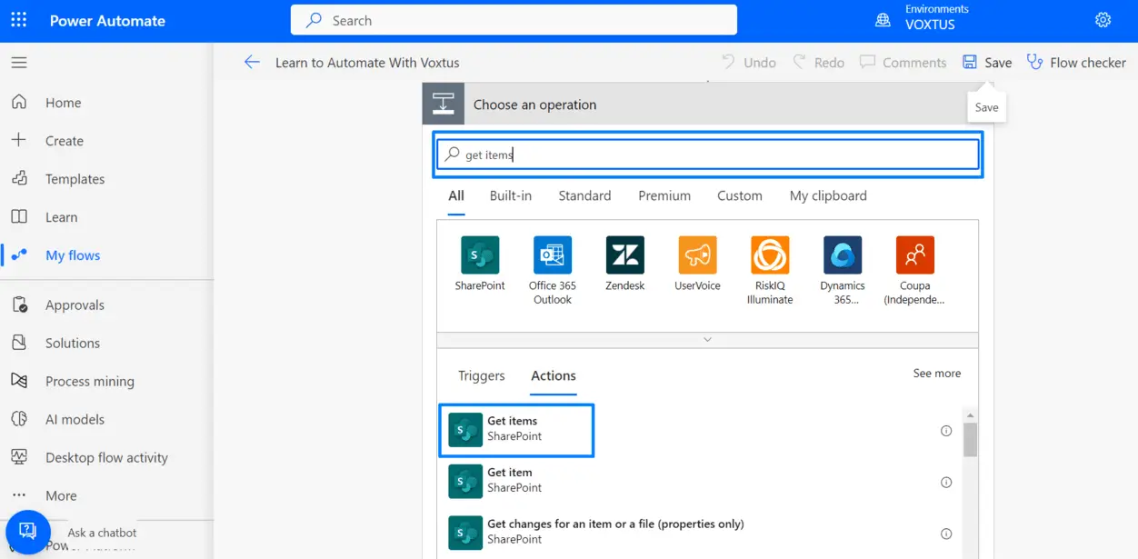Click the Save button
The image size is (1138, 559).
pyautogui.click(x=987, y=63)
